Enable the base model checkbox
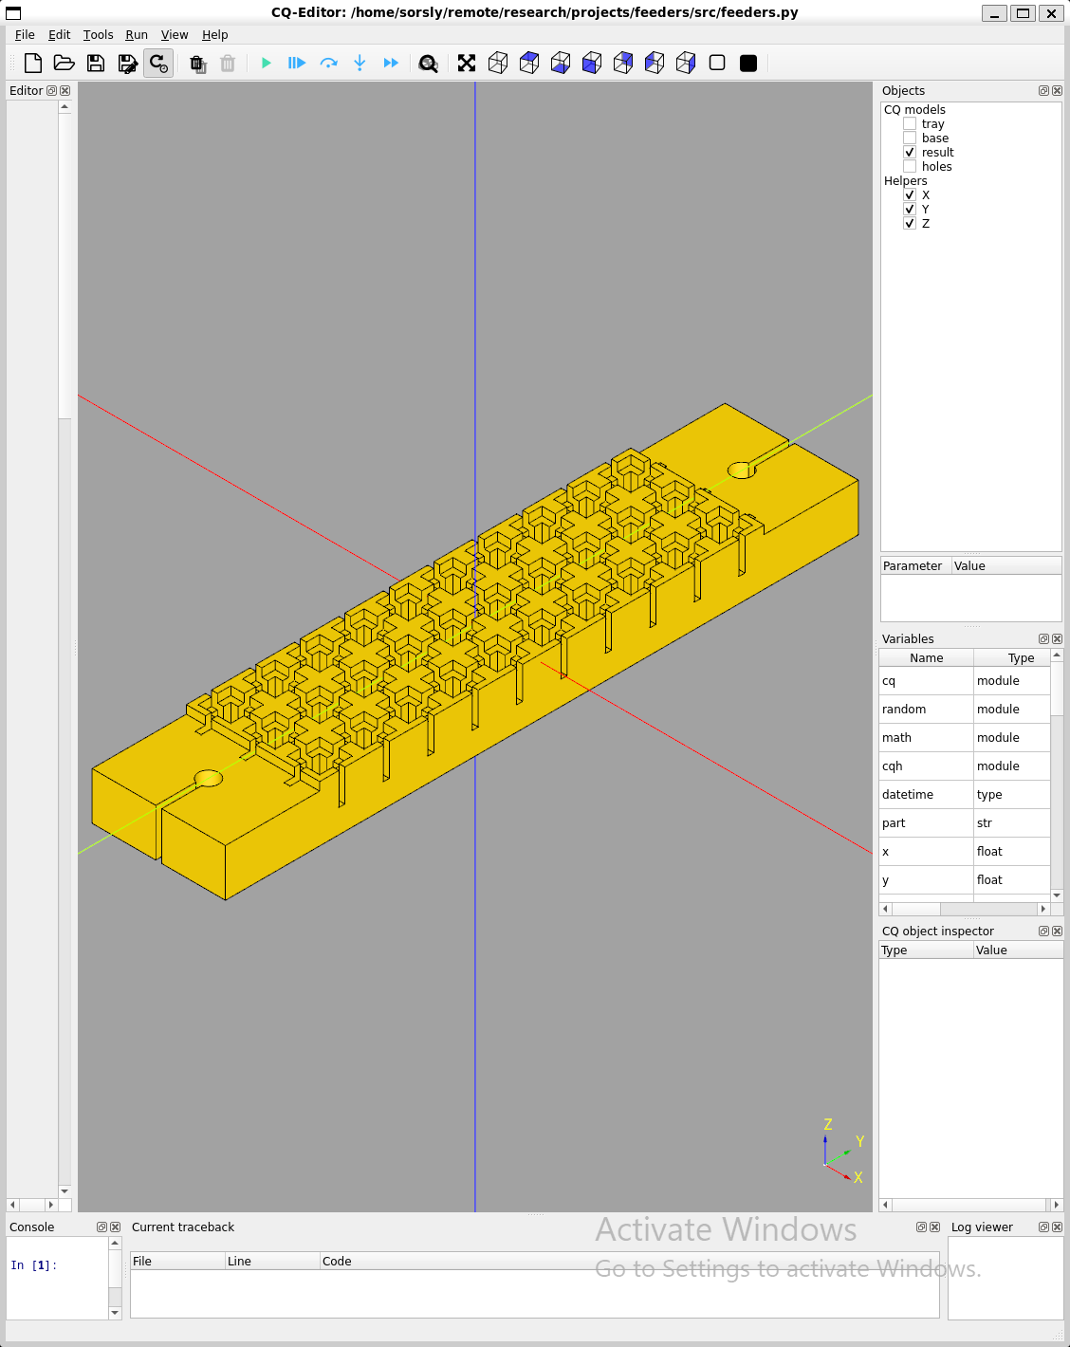Image resolution: width=1070 pixels, height=1347 pixels. [910, 138]
